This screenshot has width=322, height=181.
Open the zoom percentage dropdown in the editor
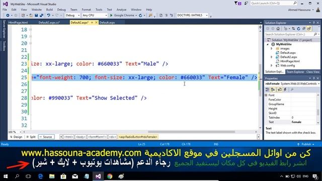tap(20, 132)
